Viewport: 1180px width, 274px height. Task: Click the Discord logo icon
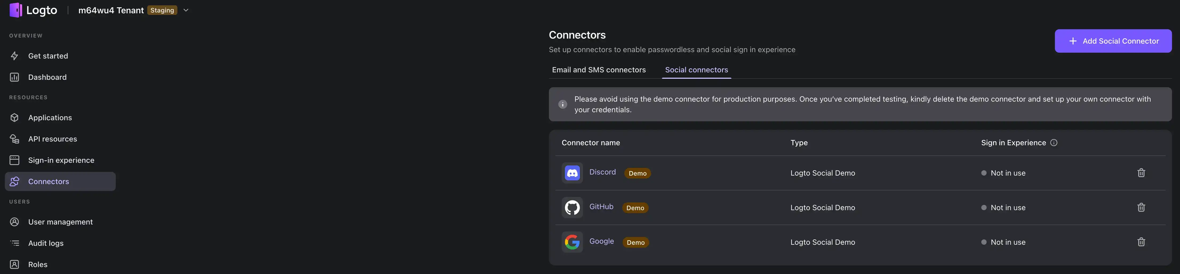(572, 173)
